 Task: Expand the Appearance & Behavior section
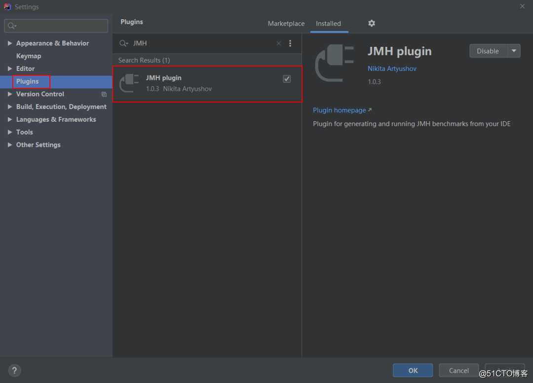click(10, 43)
